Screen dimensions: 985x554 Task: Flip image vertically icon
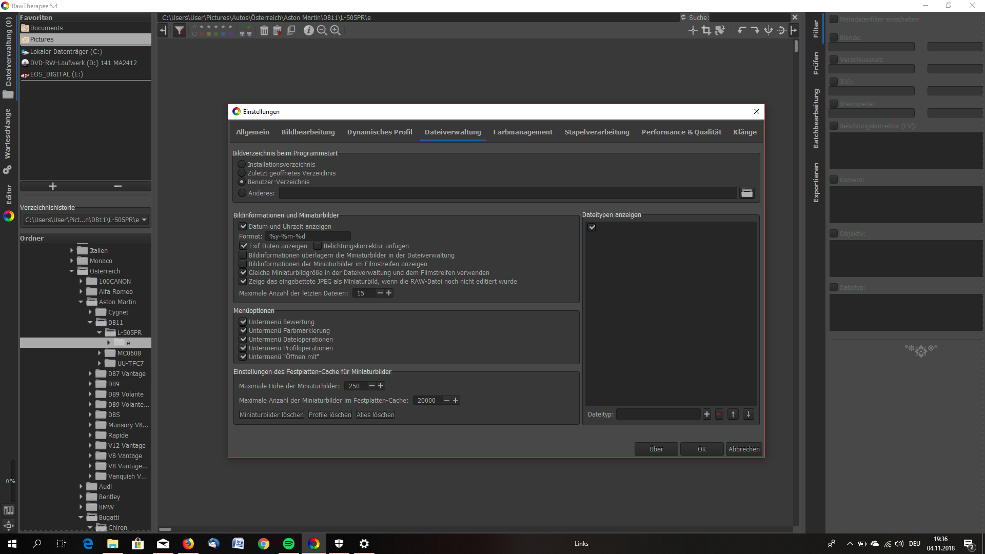tap(781, 31)
